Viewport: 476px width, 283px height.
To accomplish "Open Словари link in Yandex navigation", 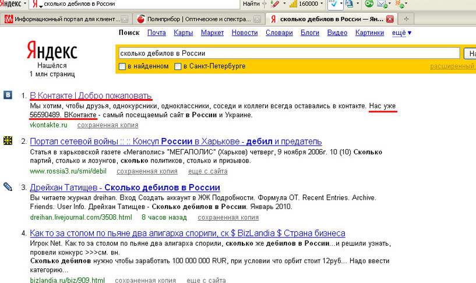I will tap(279, 33).
